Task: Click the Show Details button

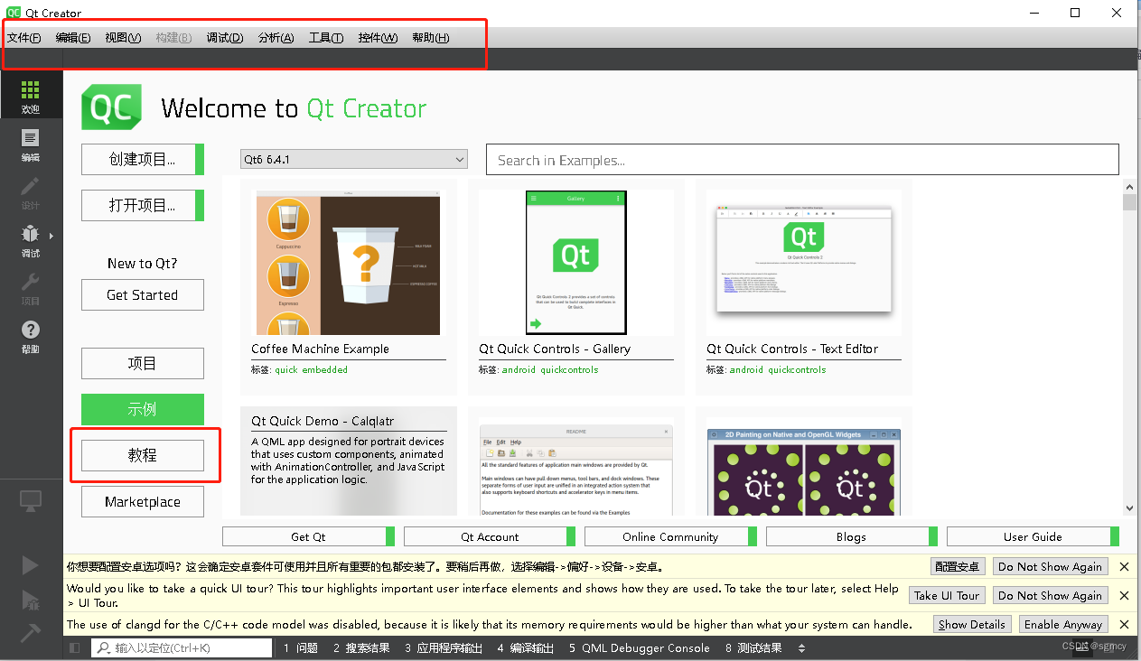Action: (x=971, y=625)
